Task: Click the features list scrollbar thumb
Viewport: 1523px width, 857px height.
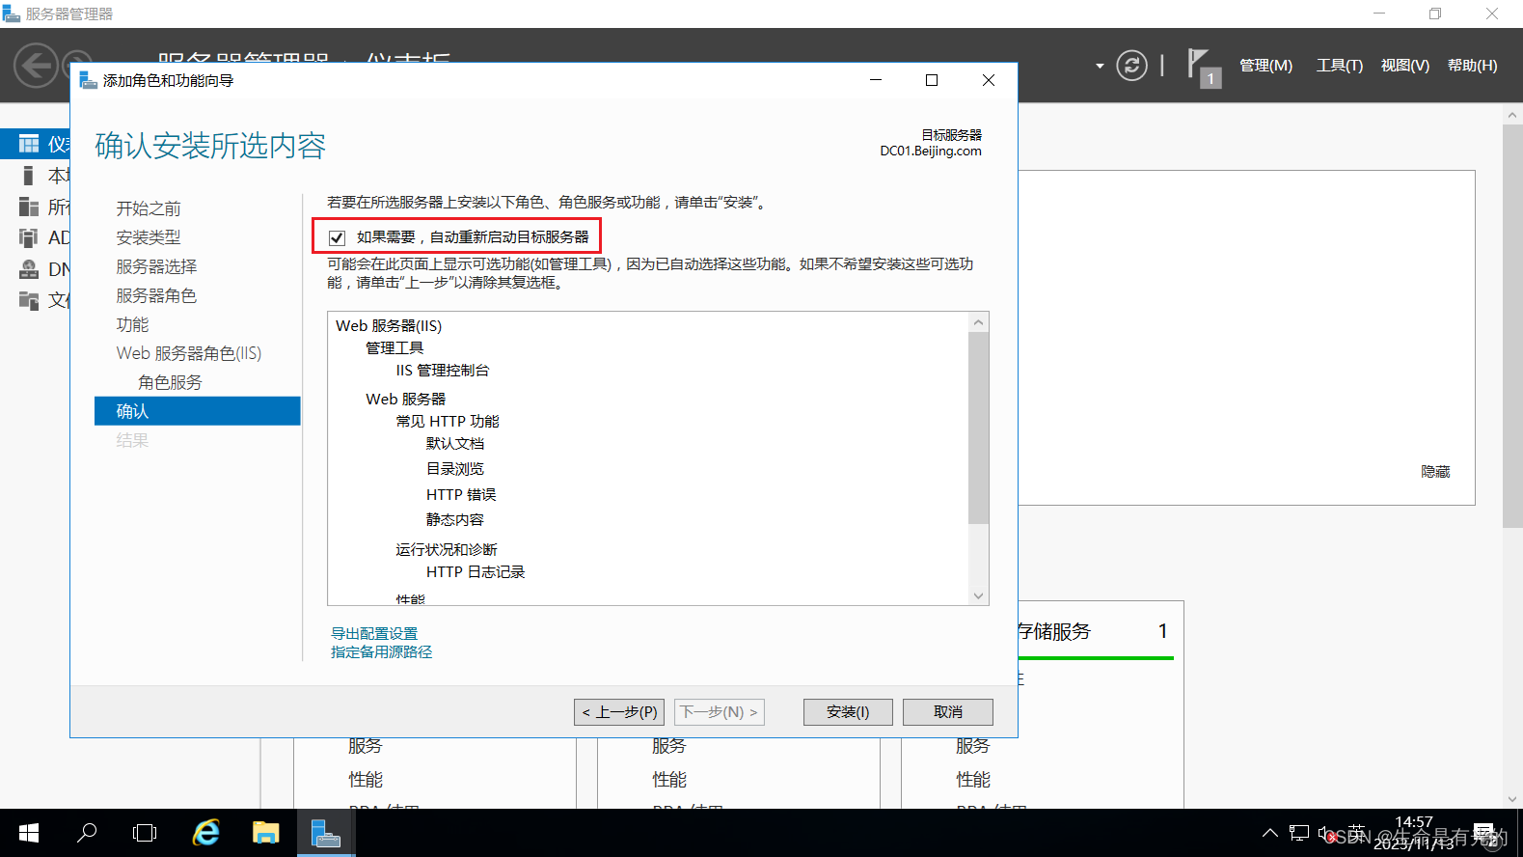Action: click(979, 428)
